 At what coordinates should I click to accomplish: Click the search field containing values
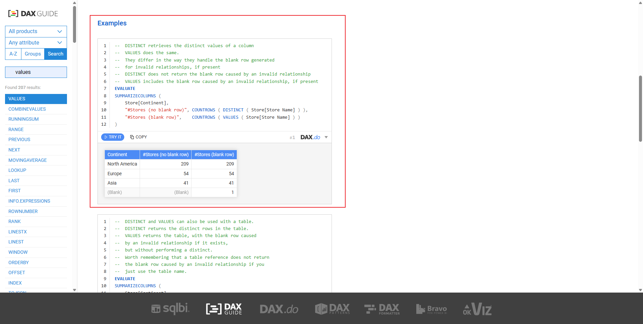pos(36,72)
